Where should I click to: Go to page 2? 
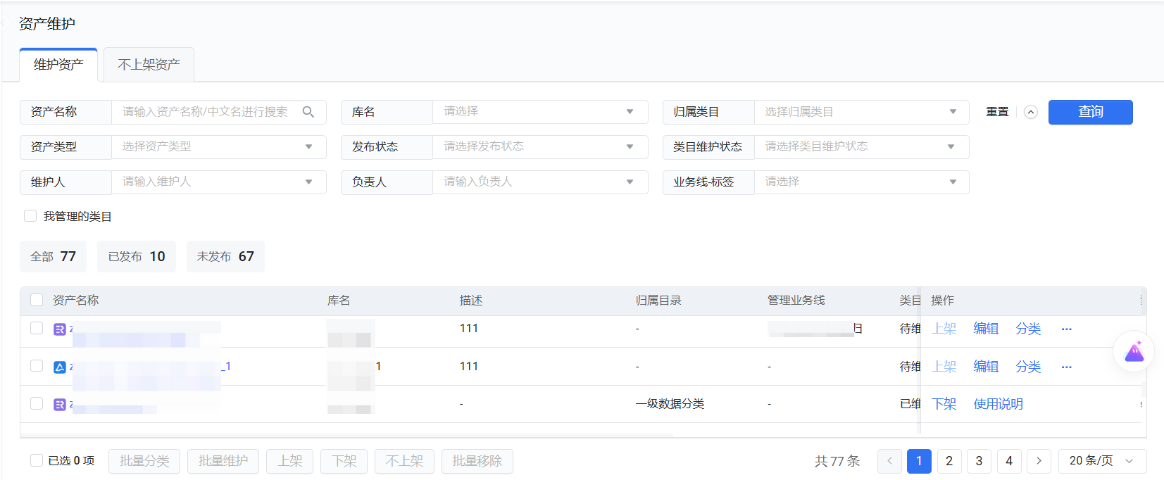[x=949, y=461]
